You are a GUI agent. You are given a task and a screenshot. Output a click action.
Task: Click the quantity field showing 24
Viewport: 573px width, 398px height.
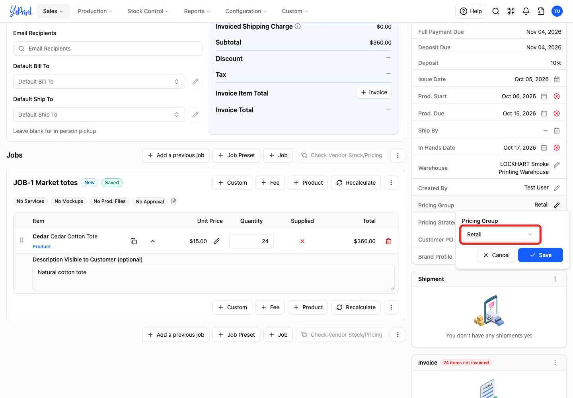coord(251,241)
